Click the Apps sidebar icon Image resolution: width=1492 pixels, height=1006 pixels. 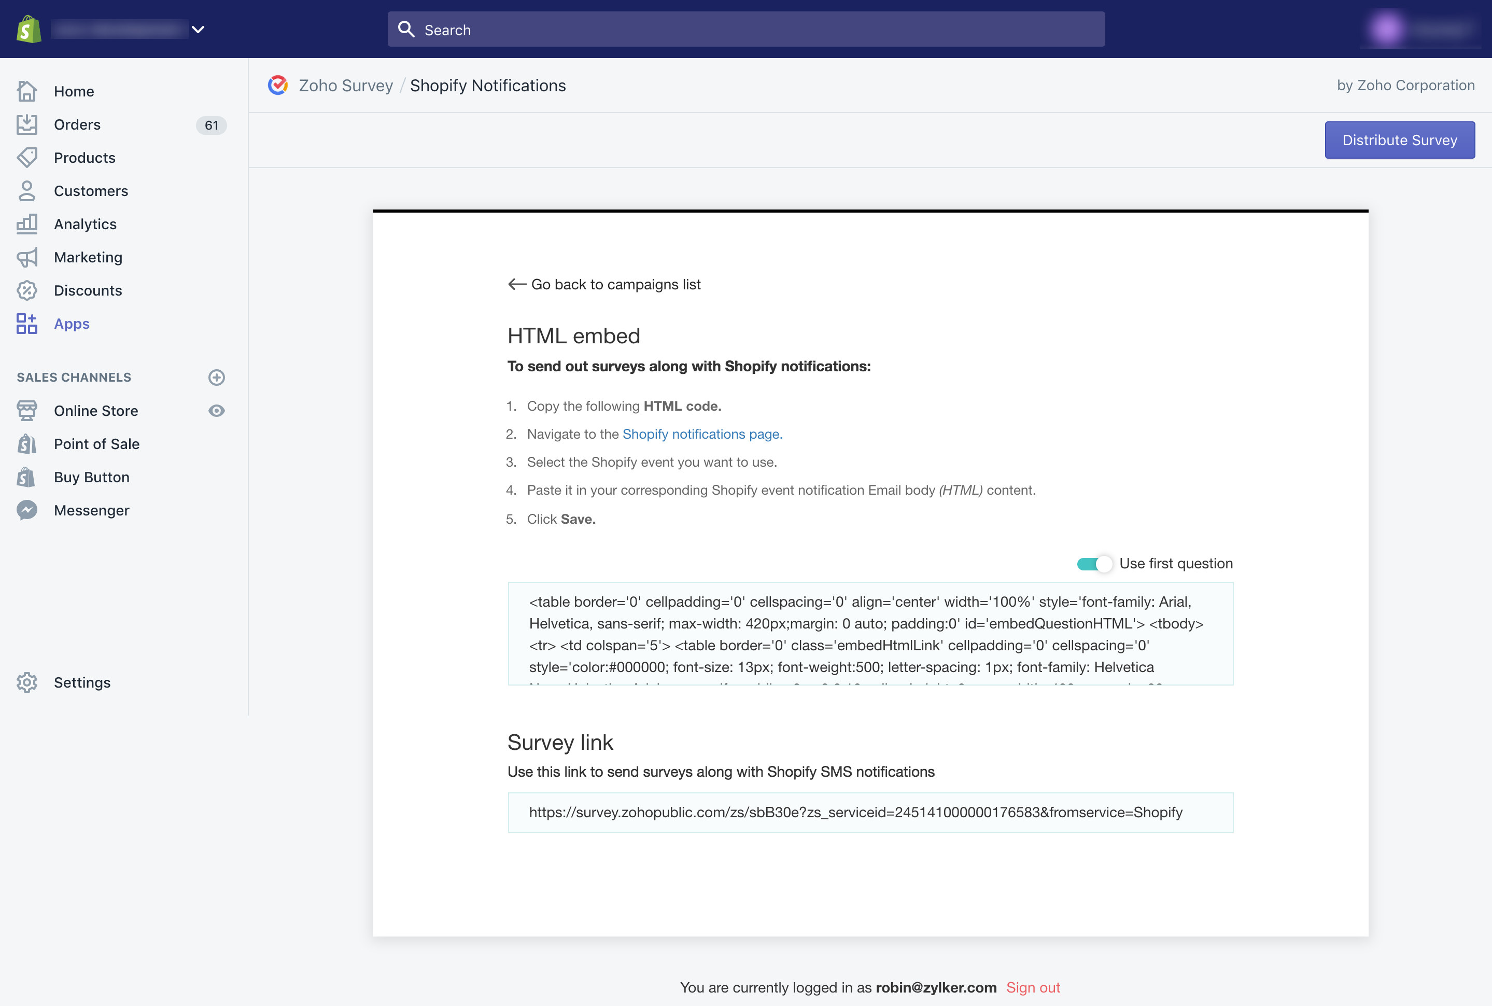click(x=28, y=325)
